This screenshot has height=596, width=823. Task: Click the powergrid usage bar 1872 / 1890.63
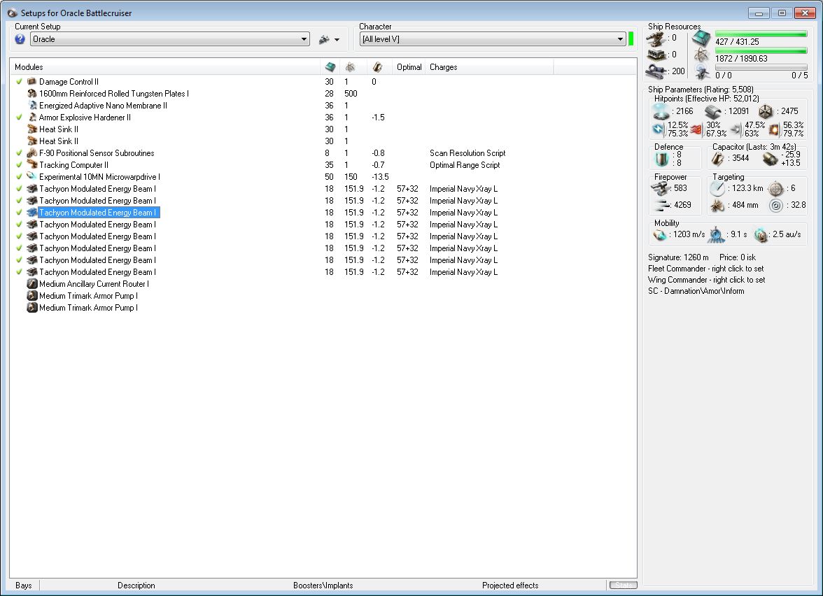761,51
